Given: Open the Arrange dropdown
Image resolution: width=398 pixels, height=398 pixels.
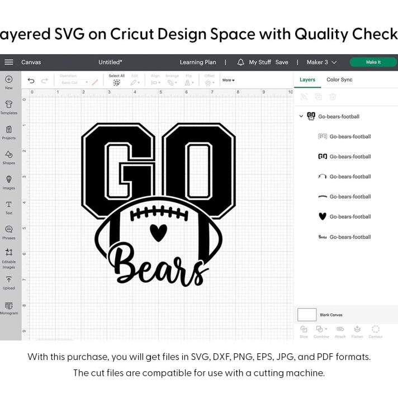Looking at the screenshot, I should click(172, 83).
